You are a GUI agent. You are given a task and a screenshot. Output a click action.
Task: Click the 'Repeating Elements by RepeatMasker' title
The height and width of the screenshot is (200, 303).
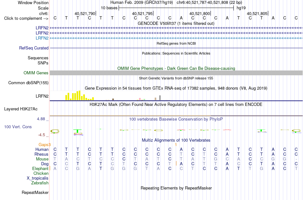(x=176, y=188)
